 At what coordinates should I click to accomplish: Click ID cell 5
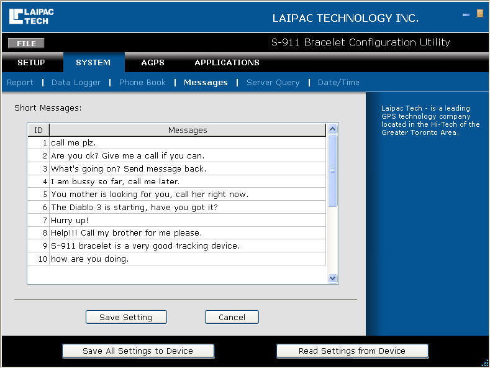pos(39,195)
